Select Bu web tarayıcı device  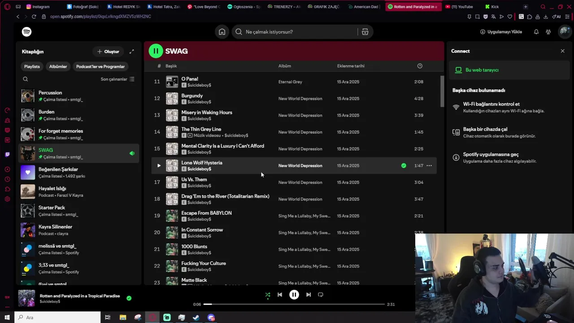(x=510, y=70)
